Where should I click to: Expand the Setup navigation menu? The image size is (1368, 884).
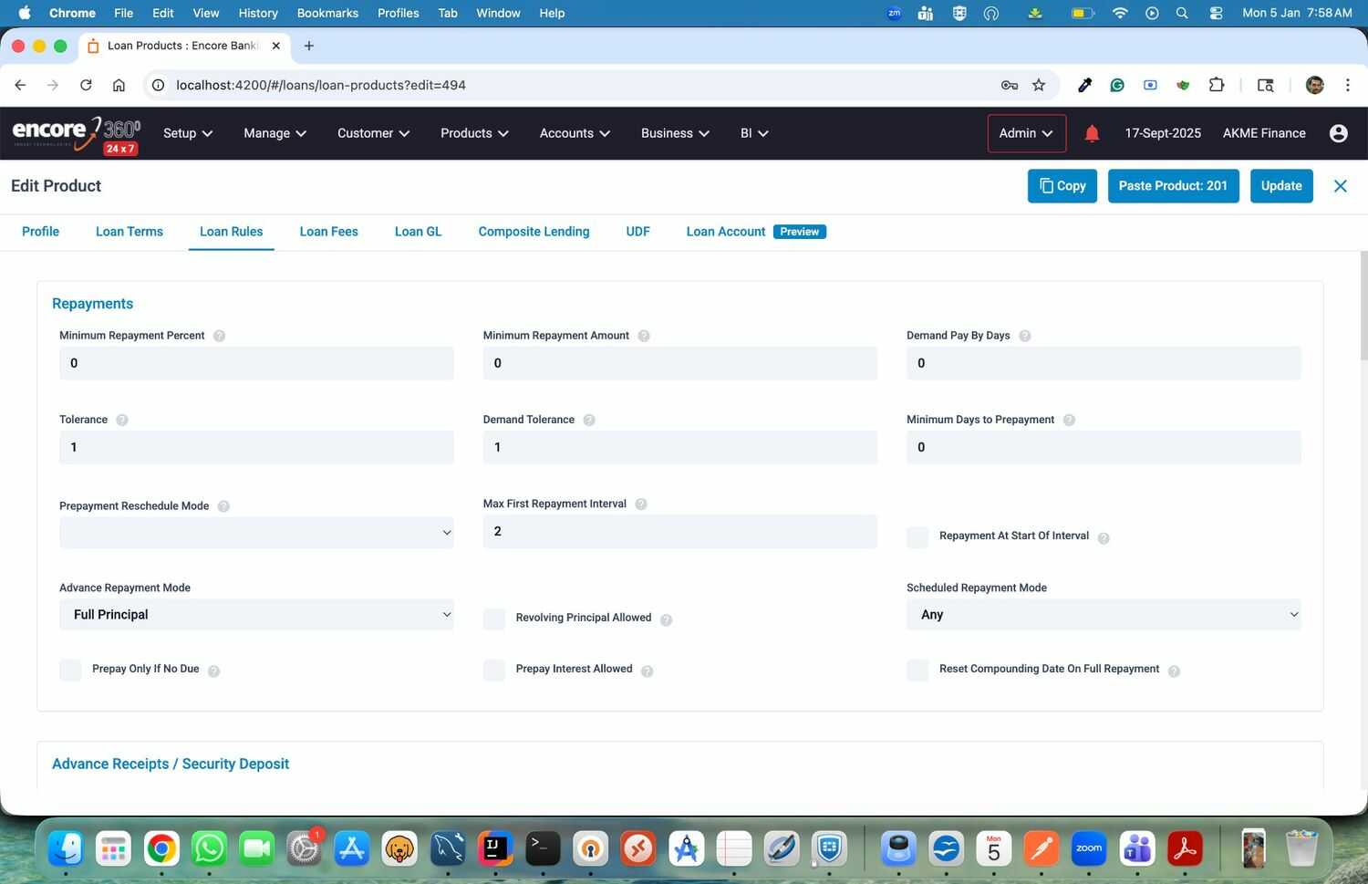[188, 133]
